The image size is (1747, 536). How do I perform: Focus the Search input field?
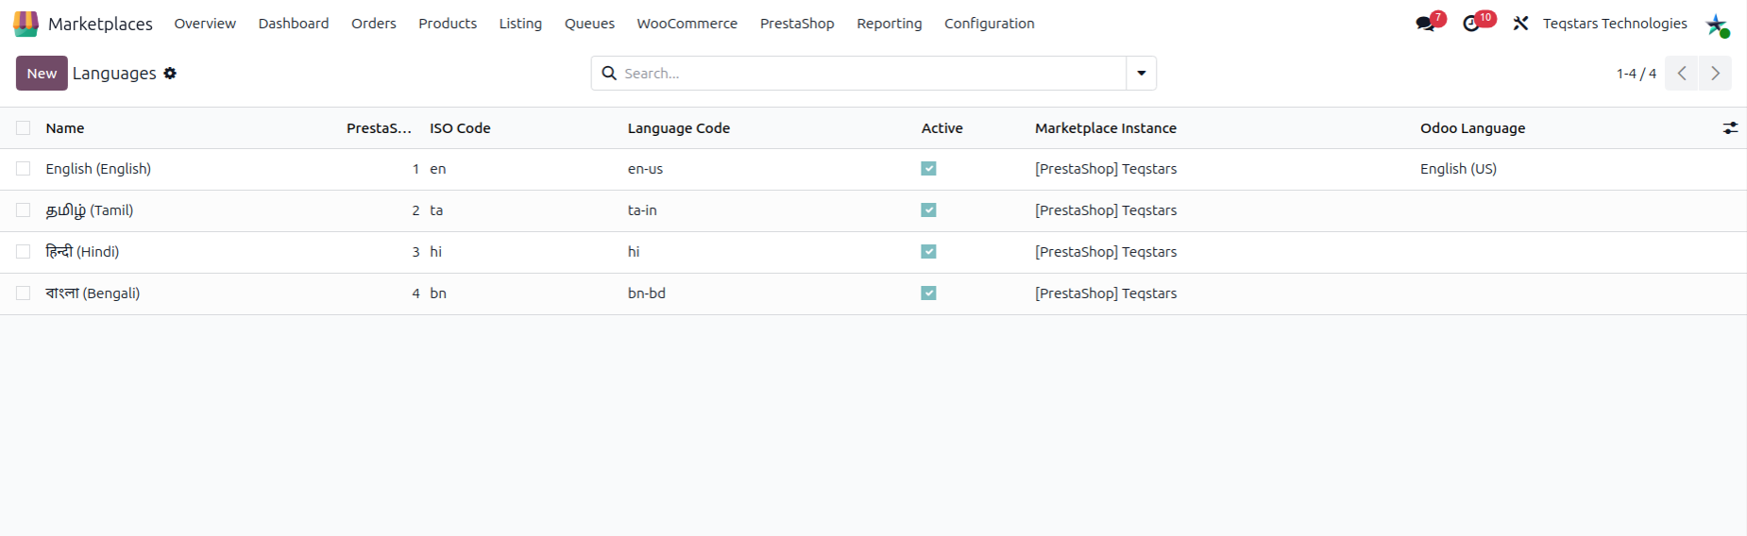[x=873, y=73]
